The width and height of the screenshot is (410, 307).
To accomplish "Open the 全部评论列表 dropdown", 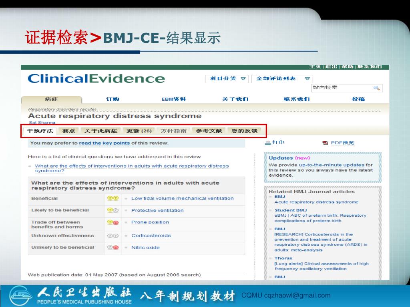I will point(282,79).
